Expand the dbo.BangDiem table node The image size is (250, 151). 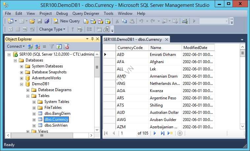(34, 113)
